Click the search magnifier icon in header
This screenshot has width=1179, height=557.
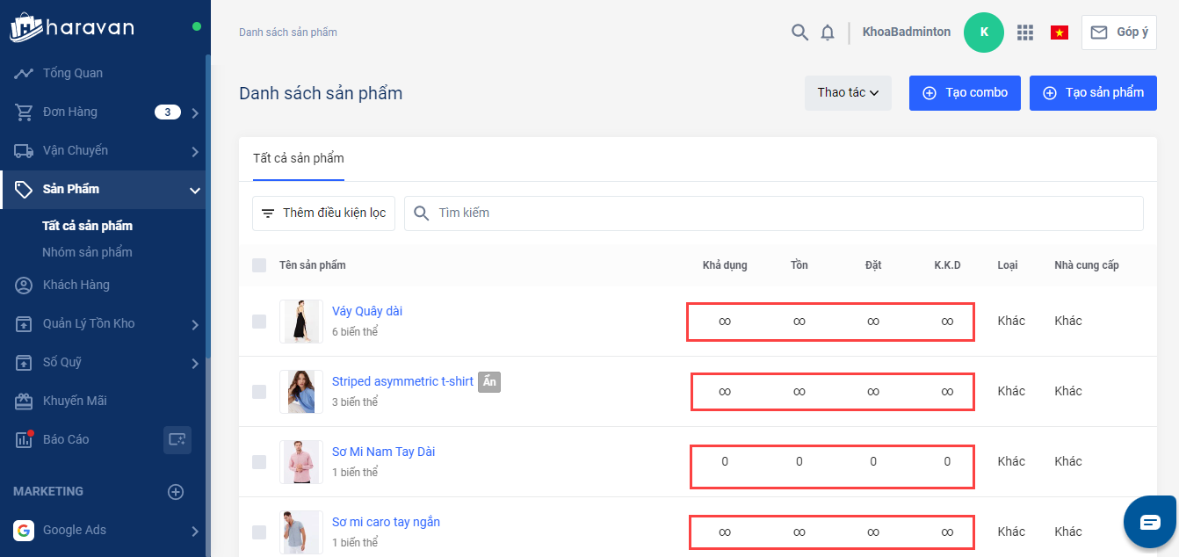pos(799,33)
